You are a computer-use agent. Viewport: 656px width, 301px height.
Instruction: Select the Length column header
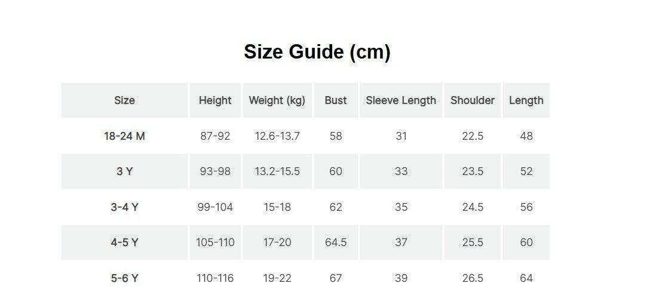pos(526,100)
